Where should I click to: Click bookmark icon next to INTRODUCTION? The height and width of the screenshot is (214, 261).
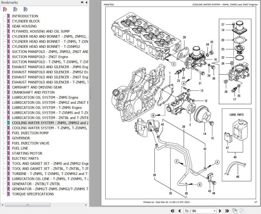tap(8, 16)
